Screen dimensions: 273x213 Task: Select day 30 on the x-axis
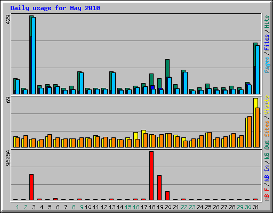[x=248, y=207]
